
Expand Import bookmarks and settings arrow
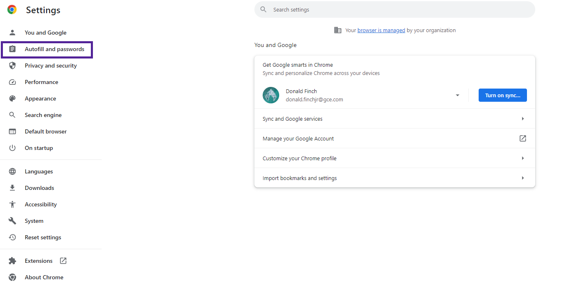pyautogui.click(x=523, y=178)
